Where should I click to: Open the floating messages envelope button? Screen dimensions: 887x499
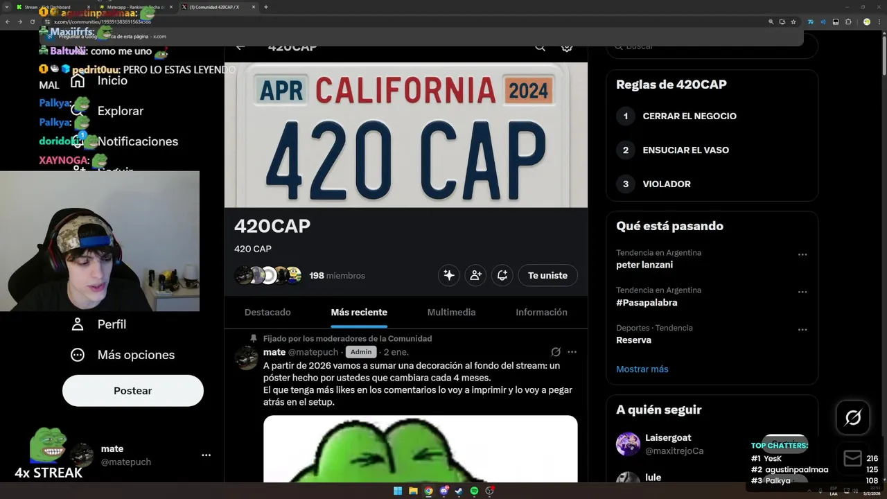[x=853, y=458]
